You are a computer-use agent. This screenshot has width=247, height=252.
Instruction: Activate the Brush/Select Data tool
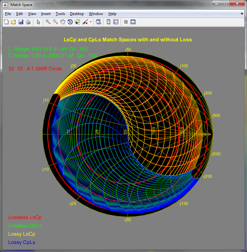(85, 22)
